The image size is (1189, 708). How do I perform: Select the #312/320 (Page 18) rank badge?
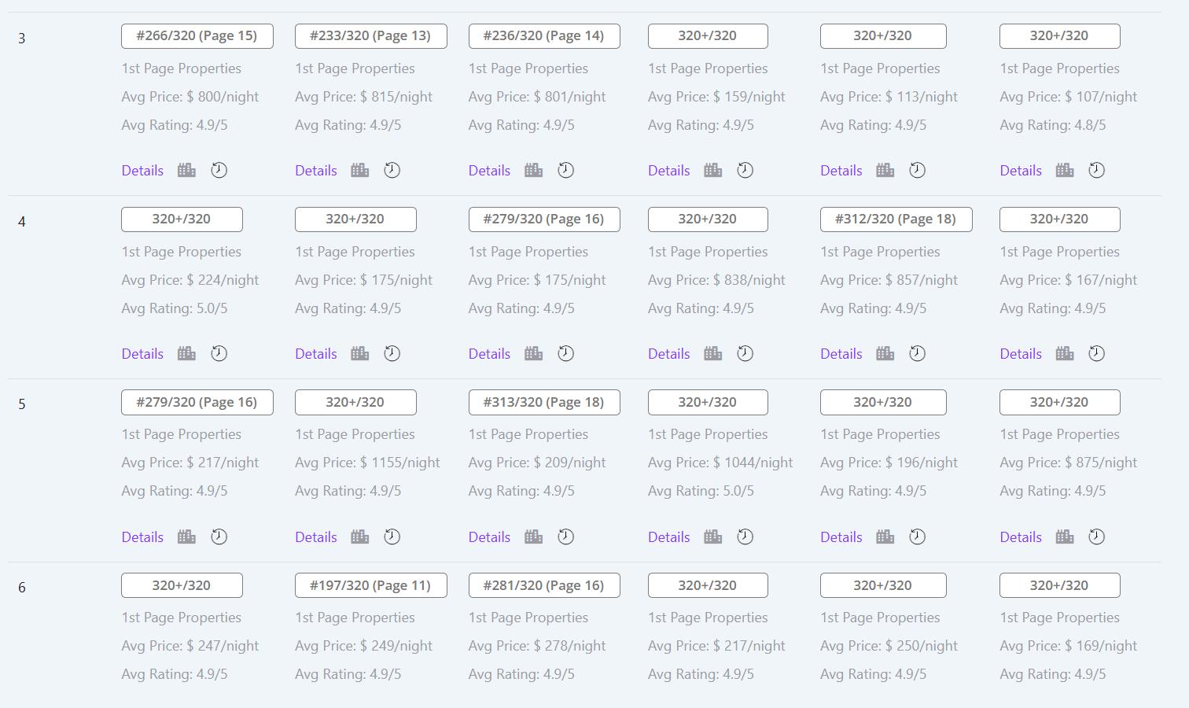coord(896,219)
